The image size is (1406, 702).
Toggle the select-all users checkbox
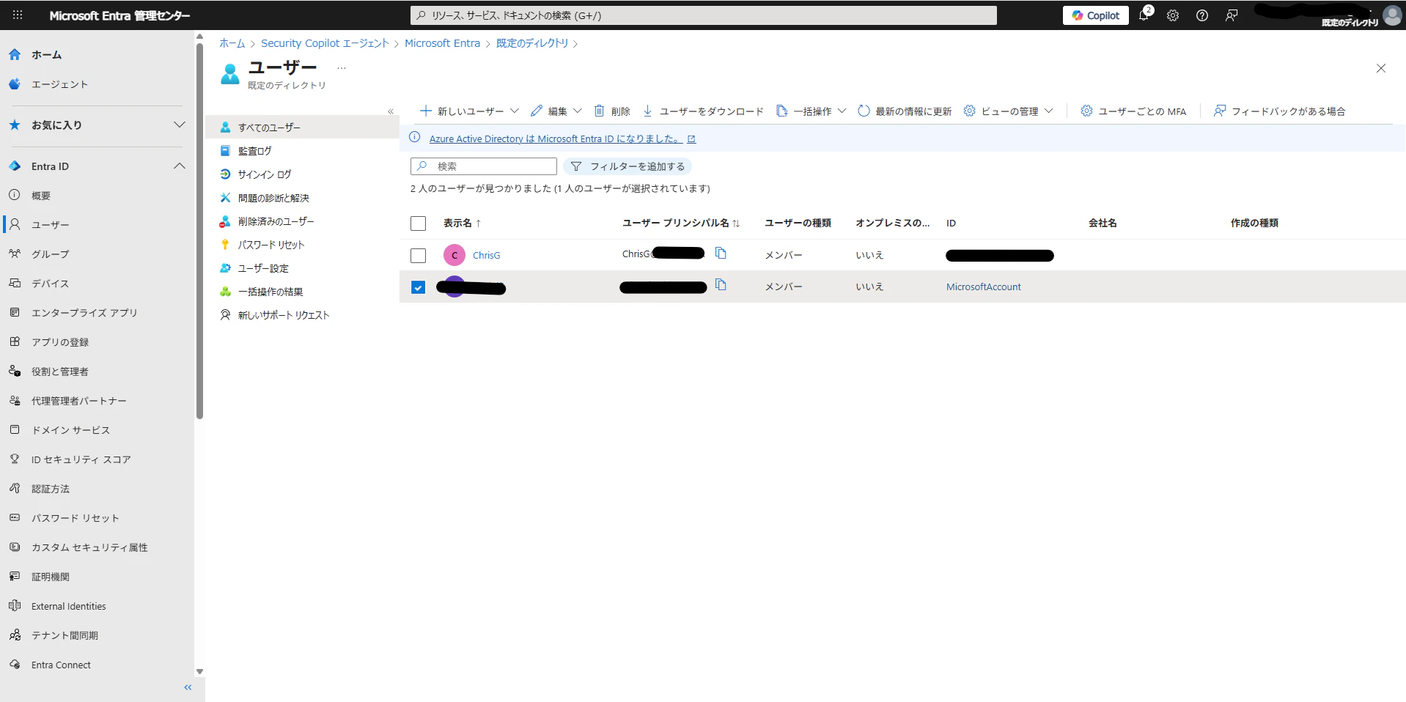pos(418,223)
